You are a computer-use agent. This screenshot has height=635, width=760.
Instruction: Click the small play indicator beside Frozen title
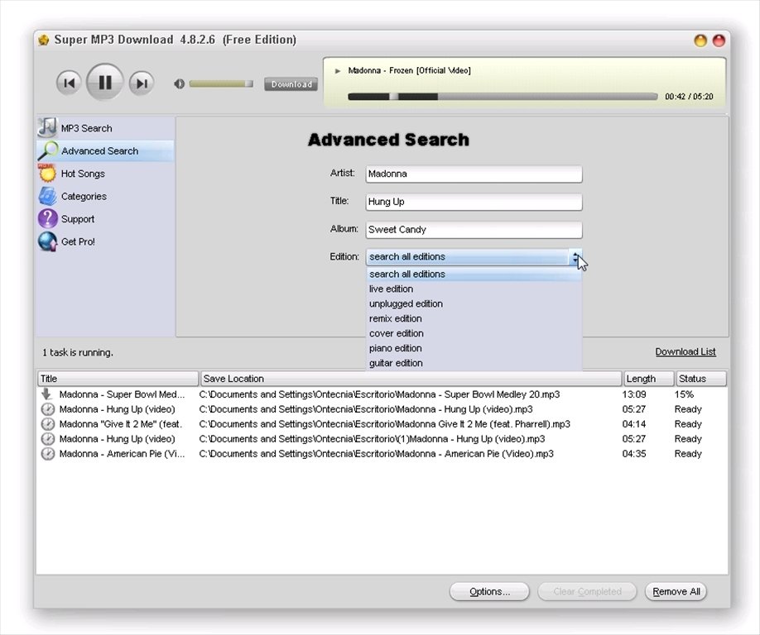[x=337, y=70]
